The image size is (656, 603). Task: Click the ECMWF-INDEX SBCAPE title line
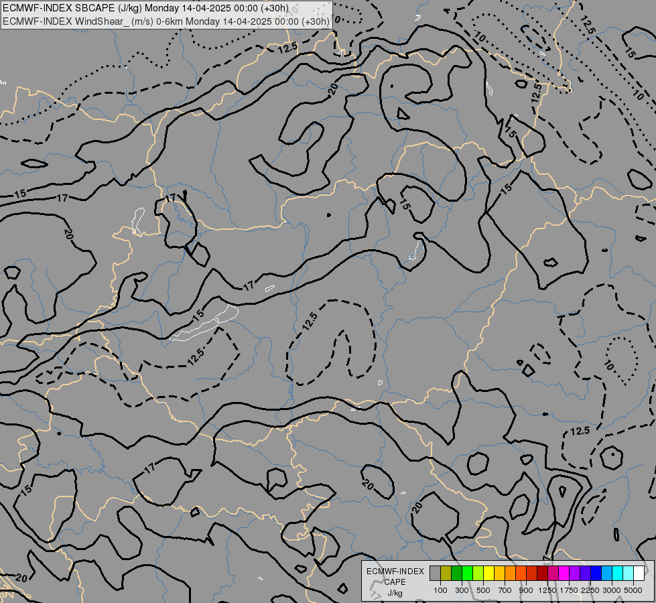coord(145,8)
